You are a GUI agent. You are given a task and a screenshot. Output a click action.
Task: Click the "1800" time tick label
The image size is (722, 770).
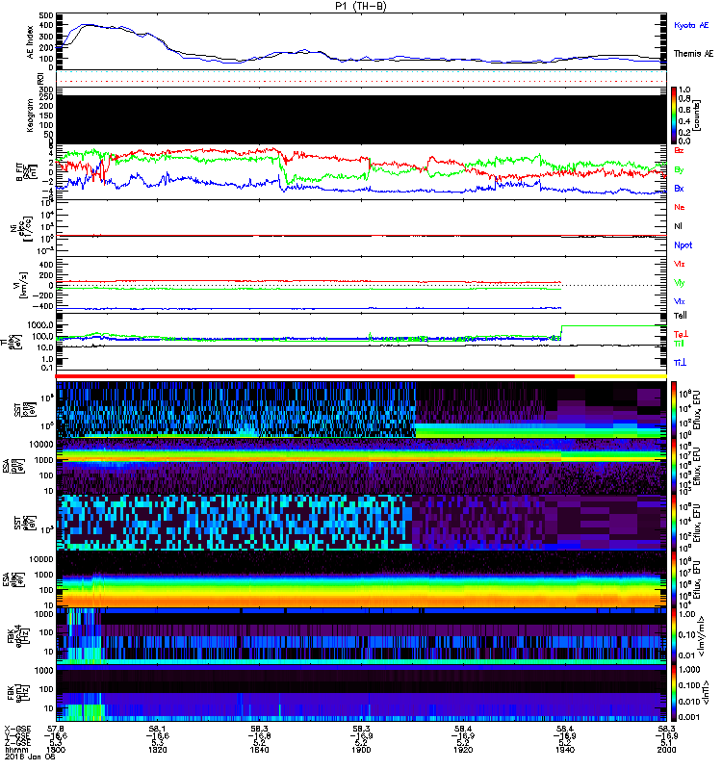56,750
